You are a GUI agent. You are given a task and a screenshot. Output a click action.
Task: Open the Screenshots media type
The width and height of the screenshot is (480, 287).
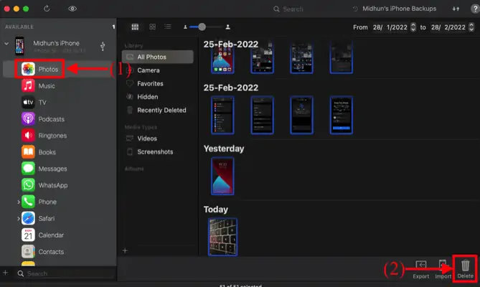click(154, 152)
